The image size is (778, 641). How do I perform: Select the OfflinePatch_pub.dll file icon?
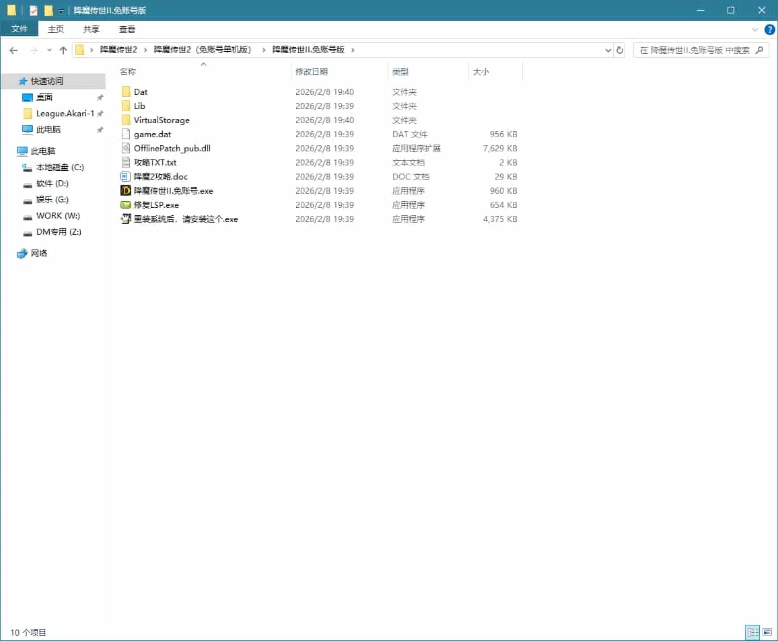tap(126, 148)
